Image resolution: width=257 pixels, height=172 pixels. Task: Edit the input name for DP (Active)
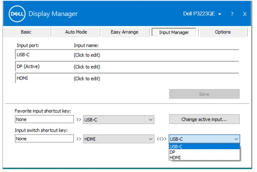click(x=87, y=67)
